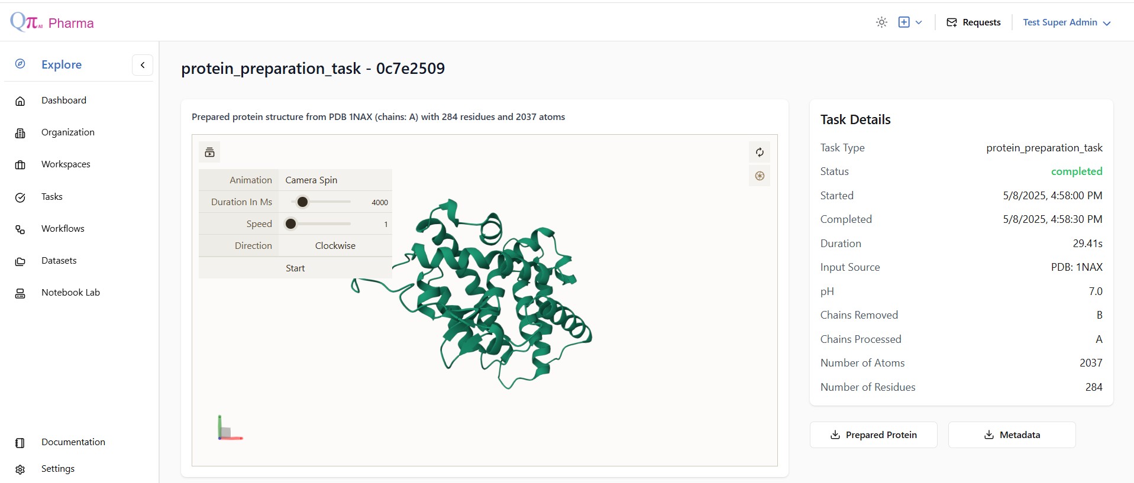The height and width of the screenshot is (483, 1134).
Task: Toggle the viewer animation panel icon
Action: 209,153
